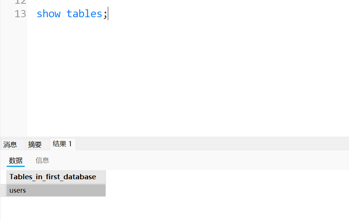Click the Tables_in_first_database column header

click(53, 177)
